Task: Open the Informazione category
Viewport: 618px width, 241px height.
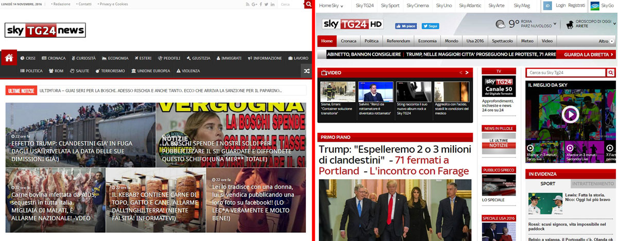Action: point(265,58)
